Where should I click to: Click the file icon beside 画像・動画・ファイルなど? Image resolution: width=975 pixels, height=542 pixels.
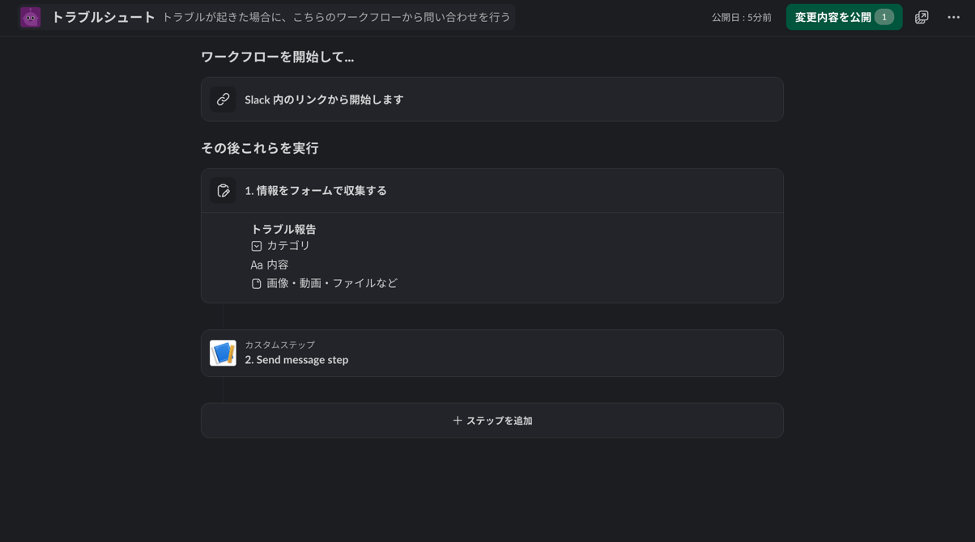click(256, 283)
